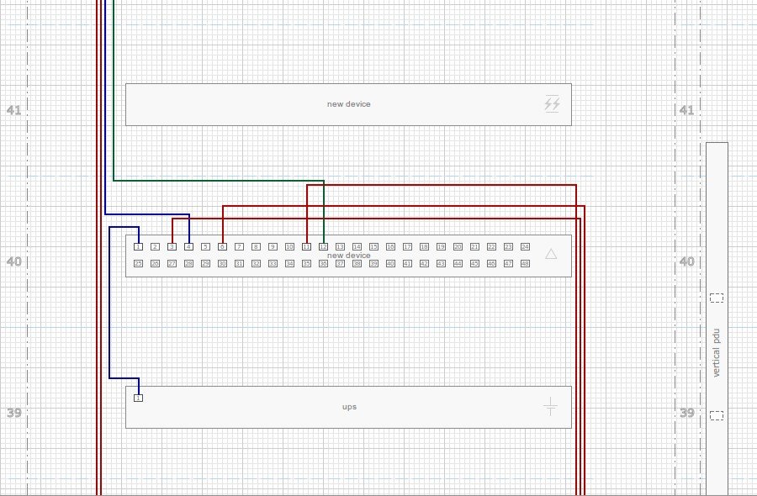This screenshot has width=757, height=496.
Task: Click port 28 on the switch
Action: (x=188, y=263)
